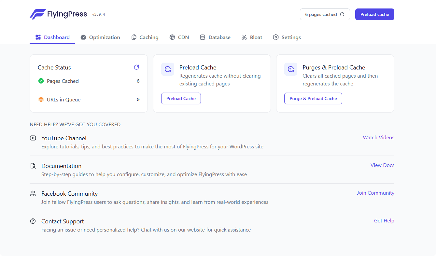Open the Settings tab

(x=287, y=37)
